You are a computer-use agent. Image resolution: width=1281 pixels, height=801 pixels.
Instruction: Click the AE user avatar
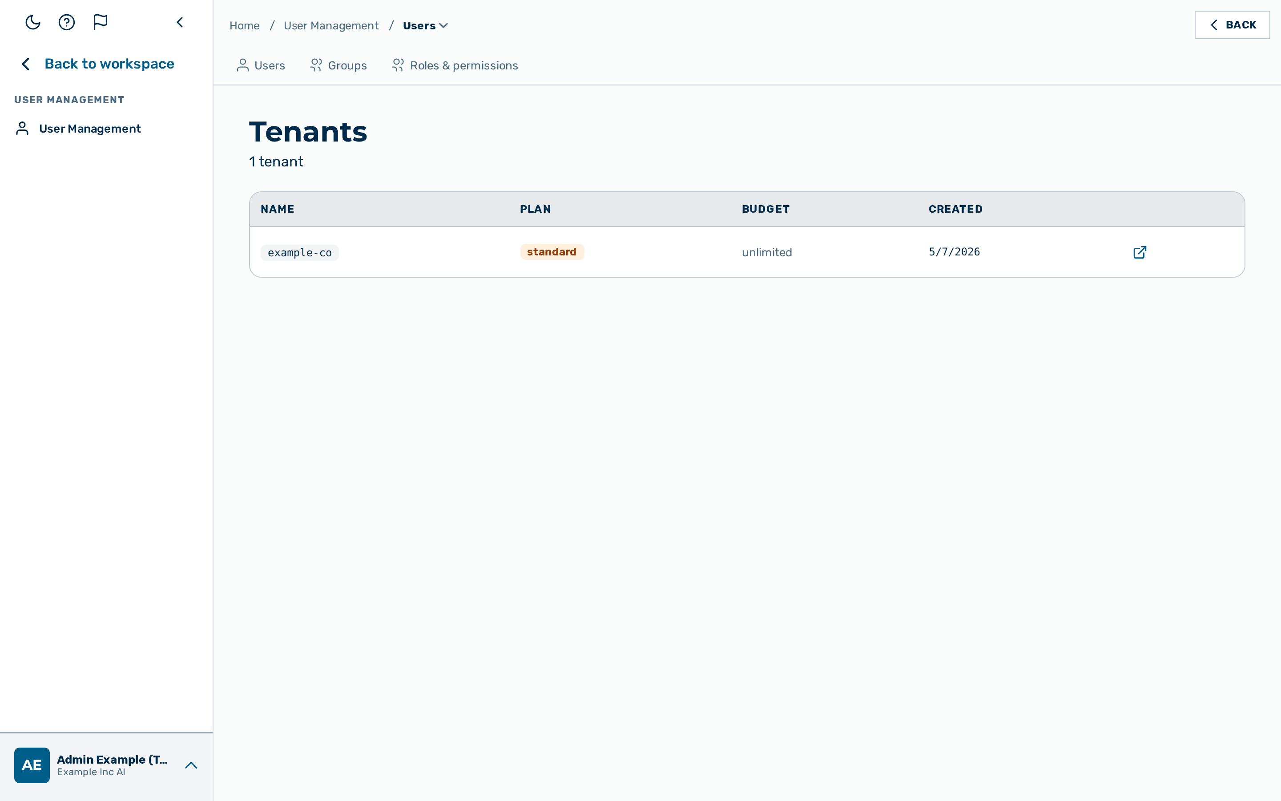pyautogui.click(x=32, y=765)
